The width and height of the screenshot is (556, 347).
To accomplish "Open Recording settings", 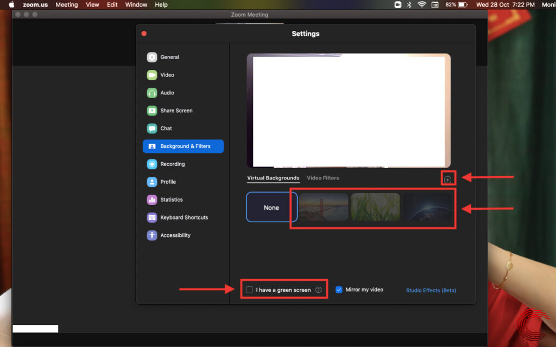I will (x=166, y=164).
